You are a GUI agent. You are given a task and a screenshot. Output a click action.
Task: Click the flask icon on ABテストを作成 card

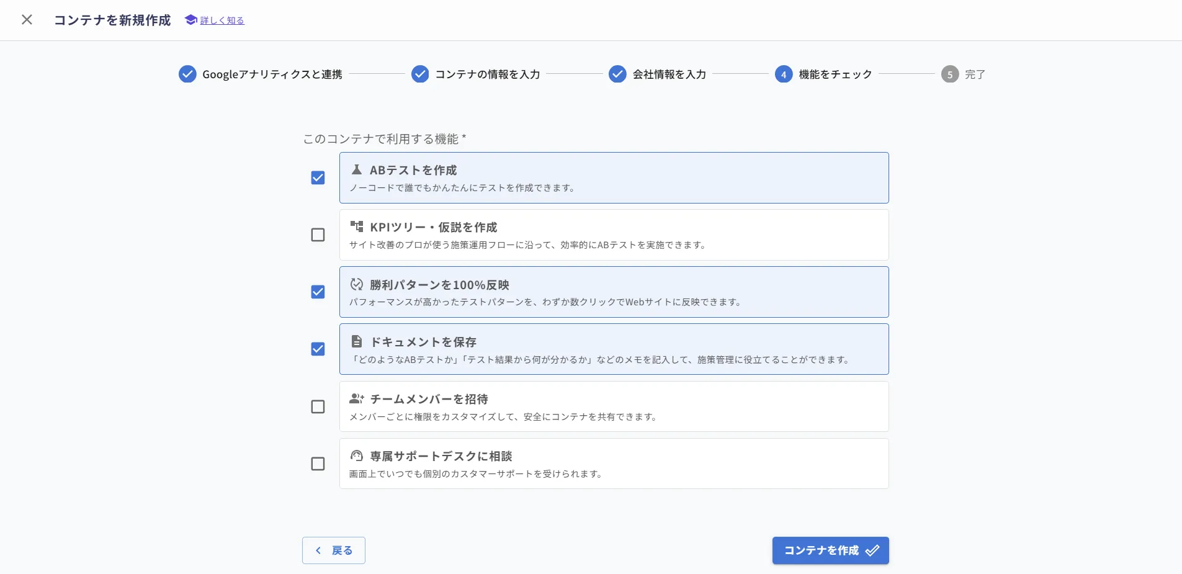pos(357,169)
